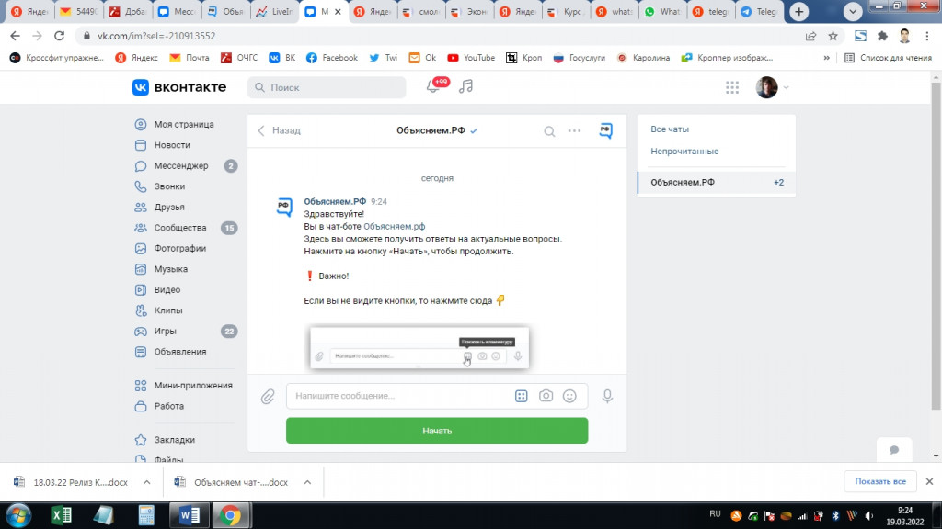Click the browser address bar
Viewport: 942px width, 529px height.
click(x=439, y=36)
